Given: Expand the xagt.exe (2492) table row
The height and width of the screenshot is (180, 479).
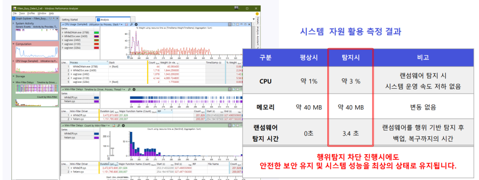Looking at the screenshot, I should point(71,74).
